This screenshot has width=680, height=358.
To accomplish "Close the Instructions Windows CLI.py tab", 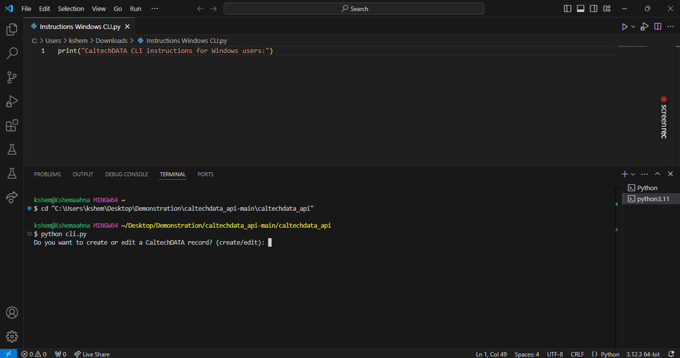I will click(x=127, y=26).
